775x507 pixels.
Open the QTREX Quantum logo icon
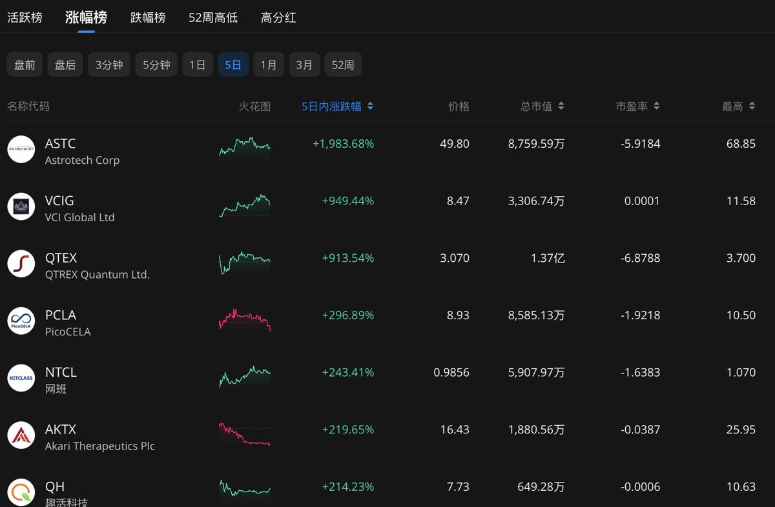tap(21, 263)
